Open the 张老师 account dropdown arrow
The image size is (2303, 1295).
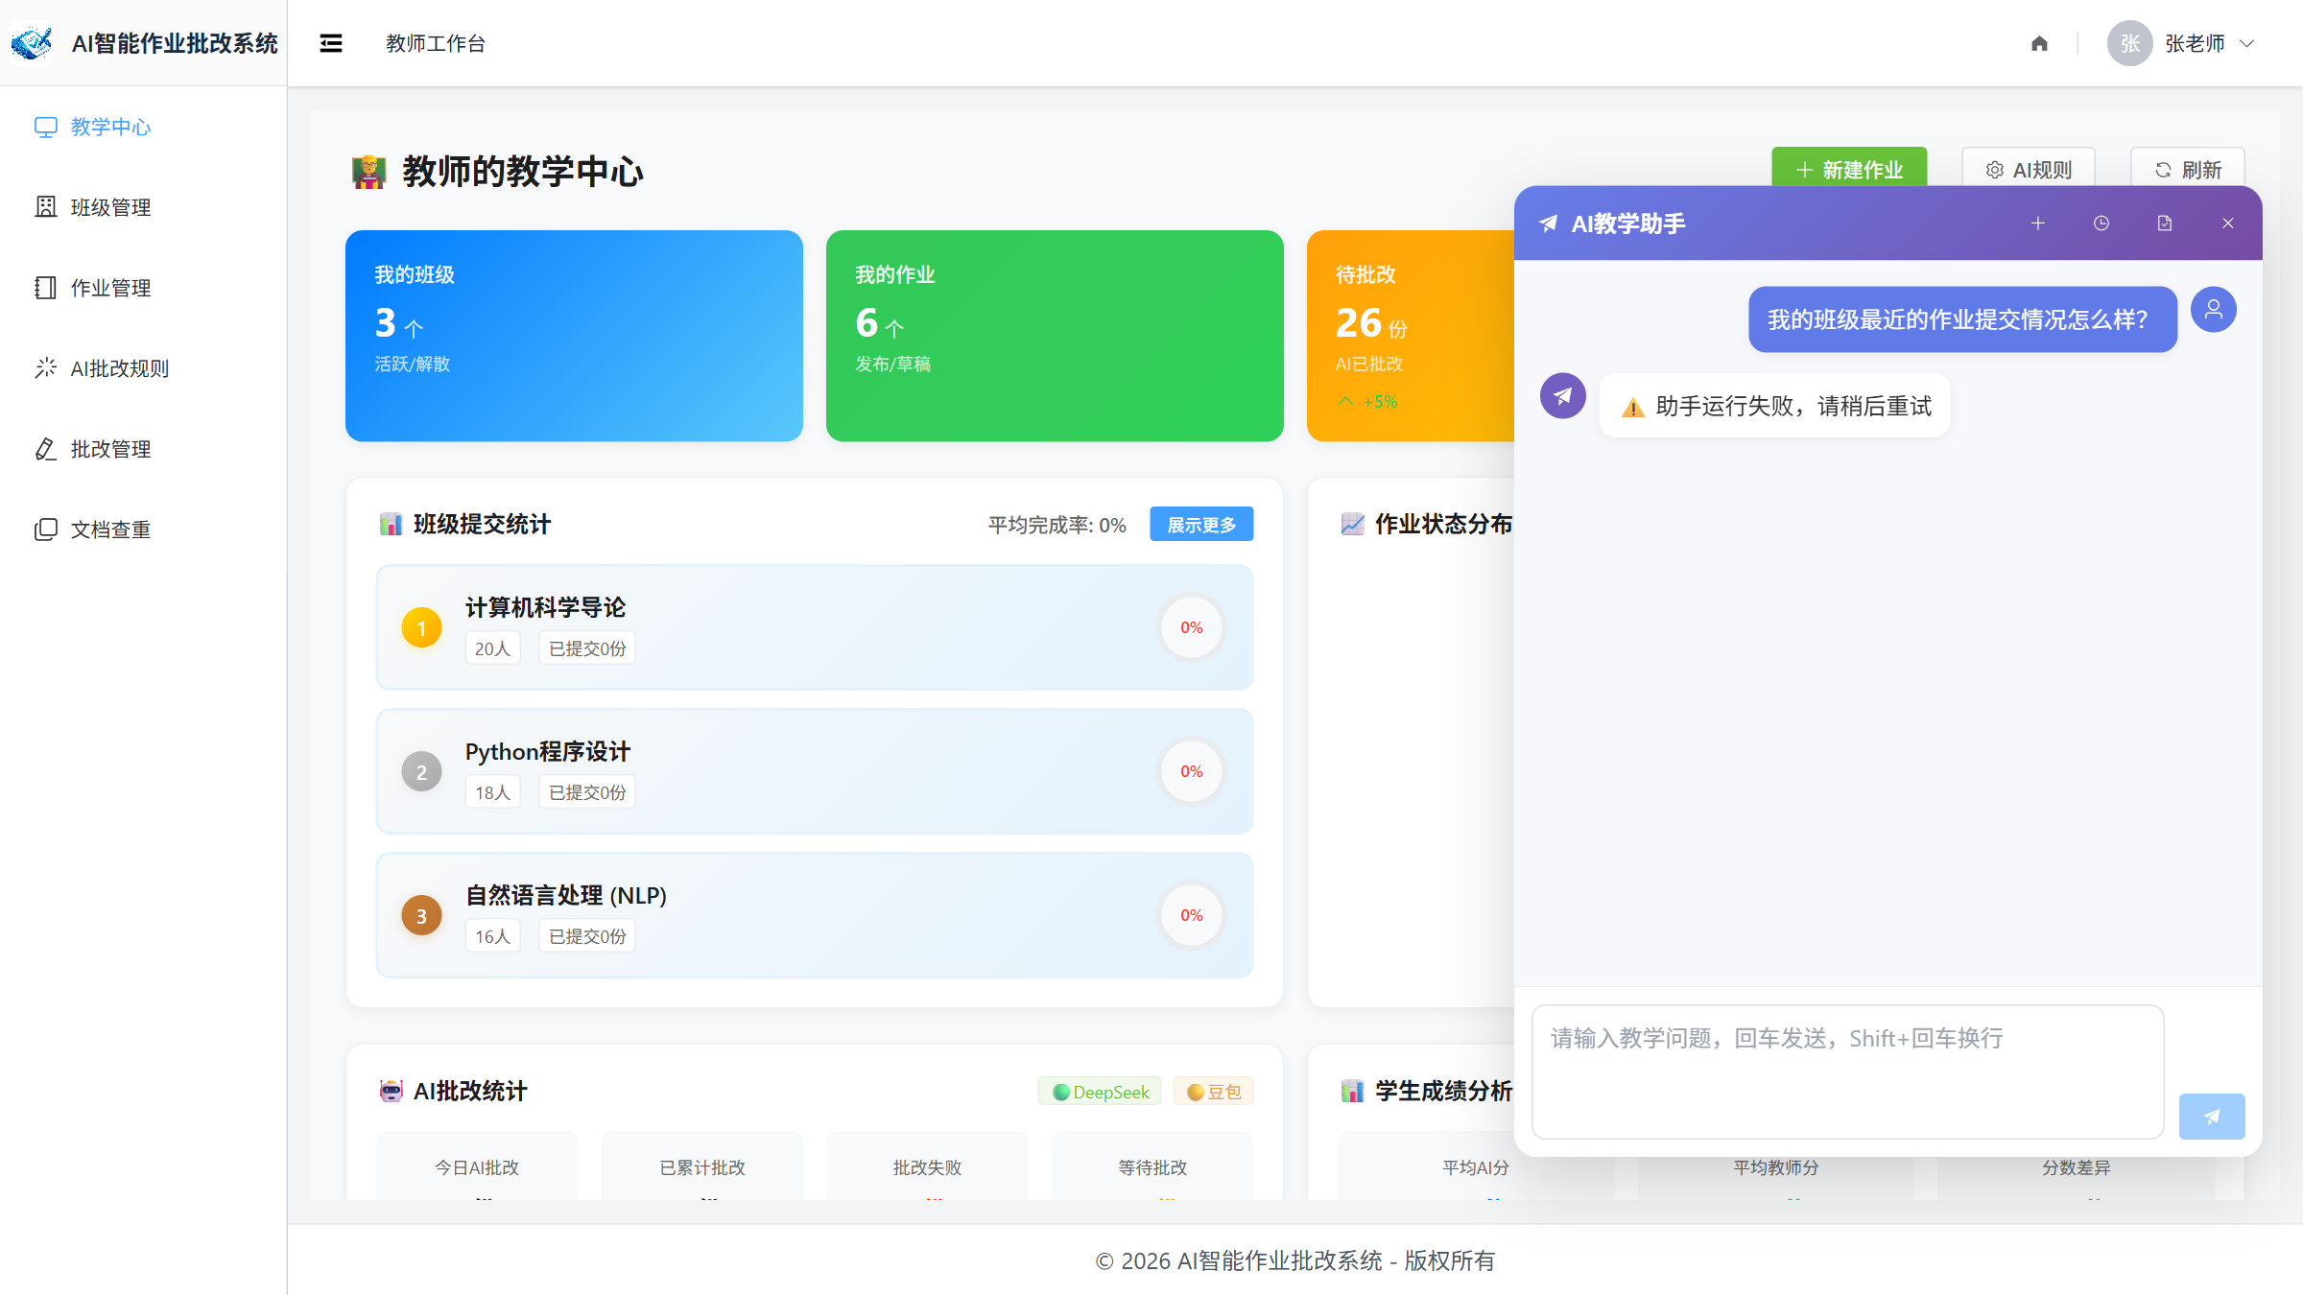(2246, 43)
